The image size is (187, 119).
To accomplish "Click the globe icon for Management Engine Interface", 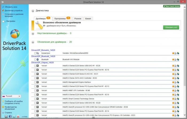I will (178, 82).
